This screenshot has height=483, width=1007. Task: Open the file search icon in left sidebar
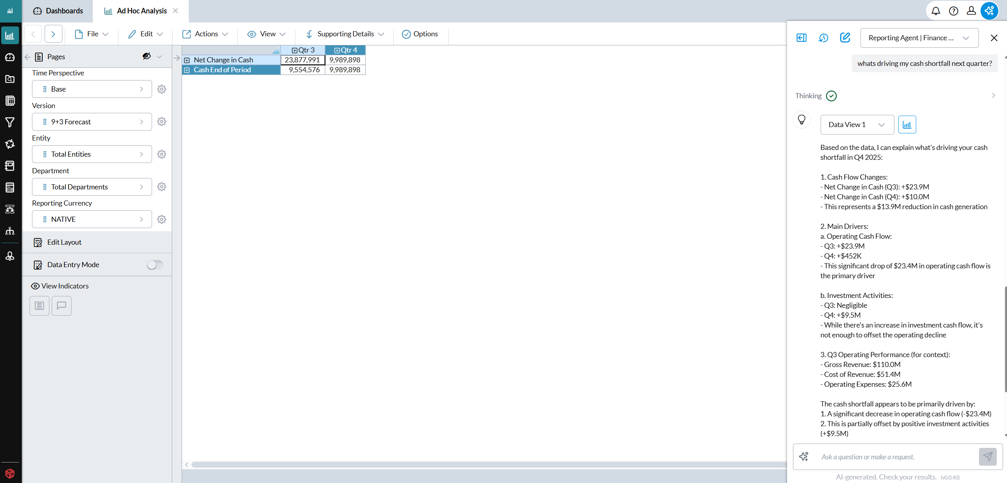click(x=10, y=79)
